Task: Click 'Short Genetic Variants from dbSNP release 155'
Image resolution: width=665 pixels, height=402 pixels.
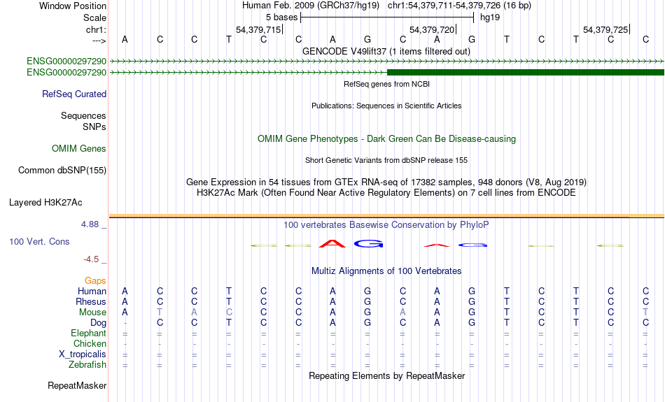Action: click(x=386, y=161)
